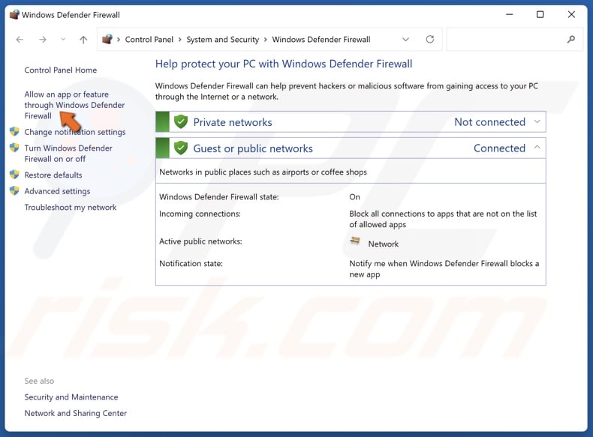This screenshot has height=437, width=593.
Task: Minimize the Windows Defender Firewall window
Action: pyautogui.click(x=510, y=14)
